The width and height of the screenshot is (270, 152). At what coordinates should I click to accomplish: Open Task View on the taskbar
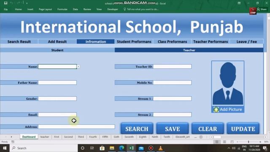tap(92, 148)
